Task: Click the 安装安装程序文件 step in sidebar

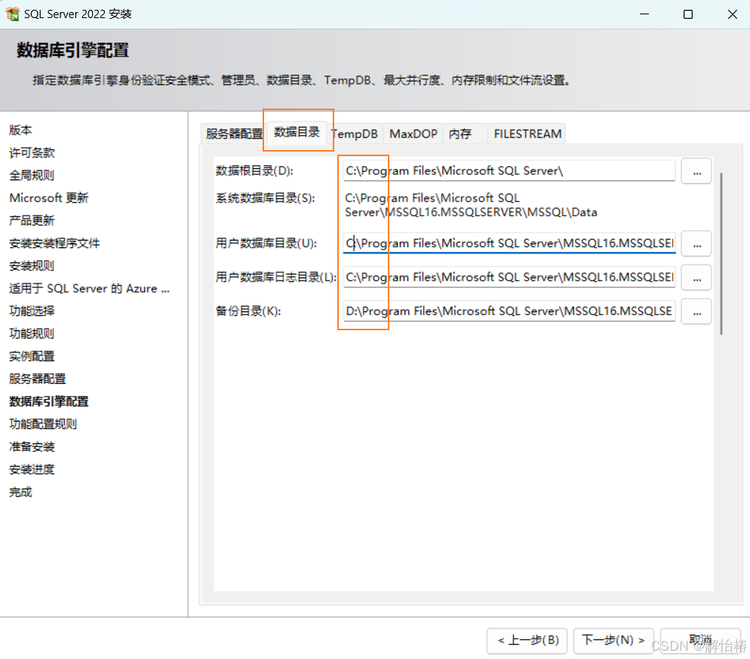Action: 54,244
